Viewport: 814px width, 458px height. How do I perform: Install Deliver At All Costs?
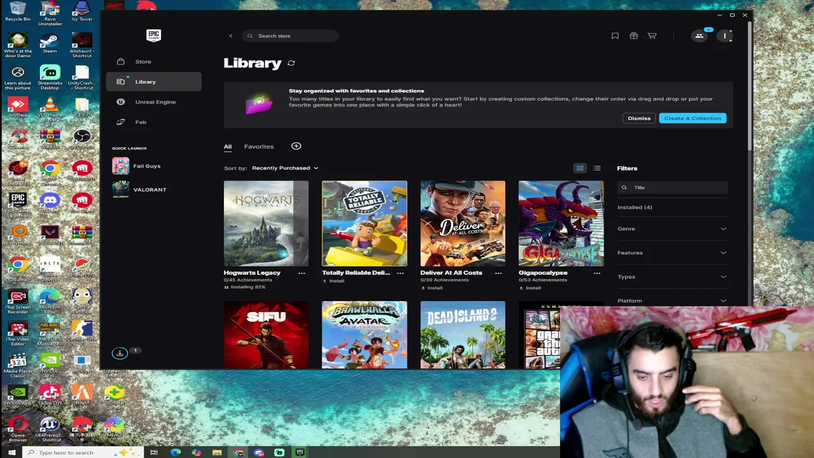pos(431,288)
